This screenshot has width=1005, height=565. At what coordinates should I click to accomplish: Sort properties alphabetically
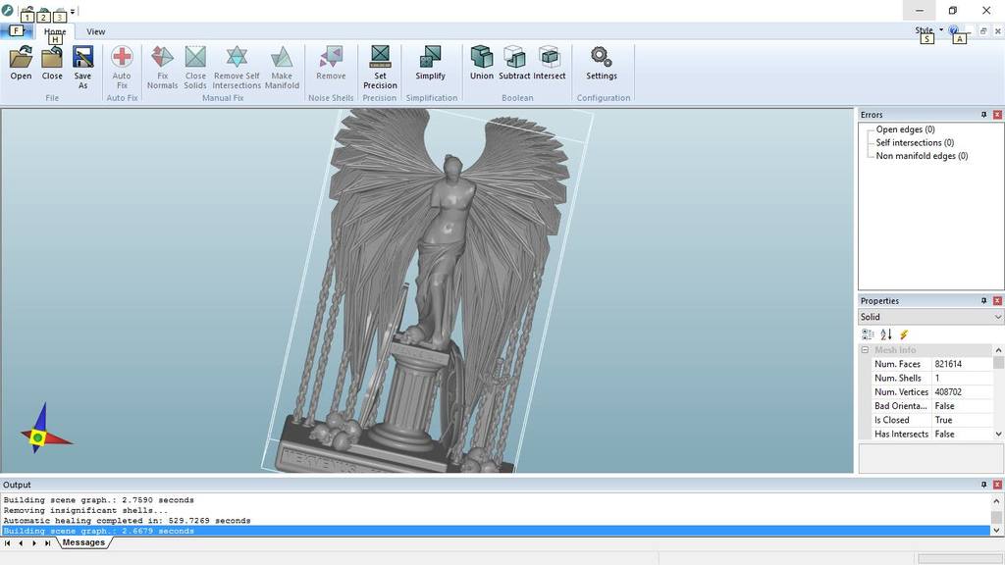coord(886,334)
